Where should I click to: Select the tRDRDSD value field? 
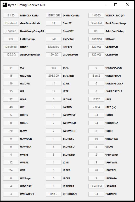coord(54,147)
